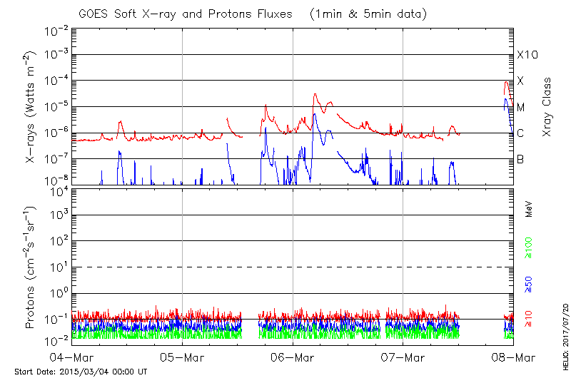Select the B class label on right axis
The width and height of the screenshot is (571, 378).
[520, 160]
